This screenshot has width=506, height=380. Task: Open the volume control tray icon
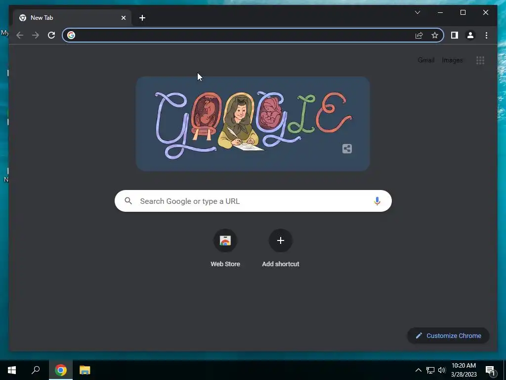(x=442, y=370)
